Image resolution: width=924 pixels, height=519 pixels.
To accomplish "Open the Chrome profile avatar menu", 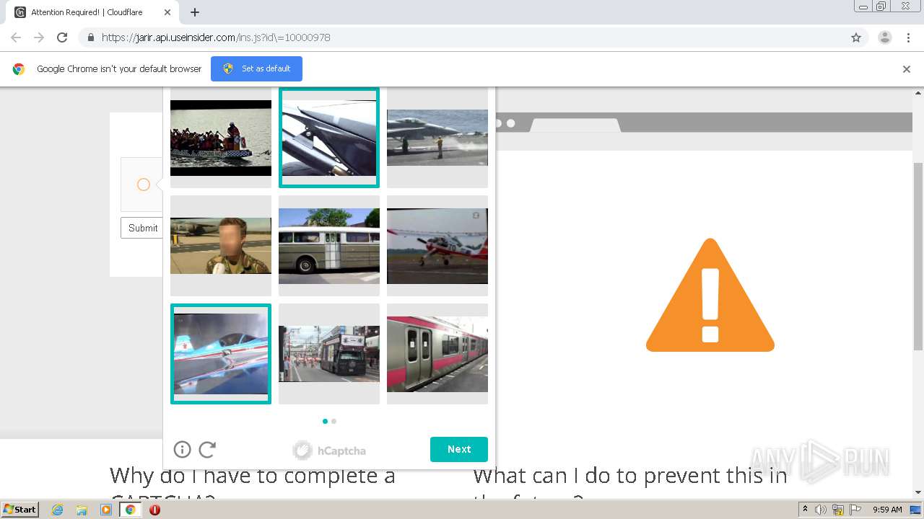I will 884,37.
